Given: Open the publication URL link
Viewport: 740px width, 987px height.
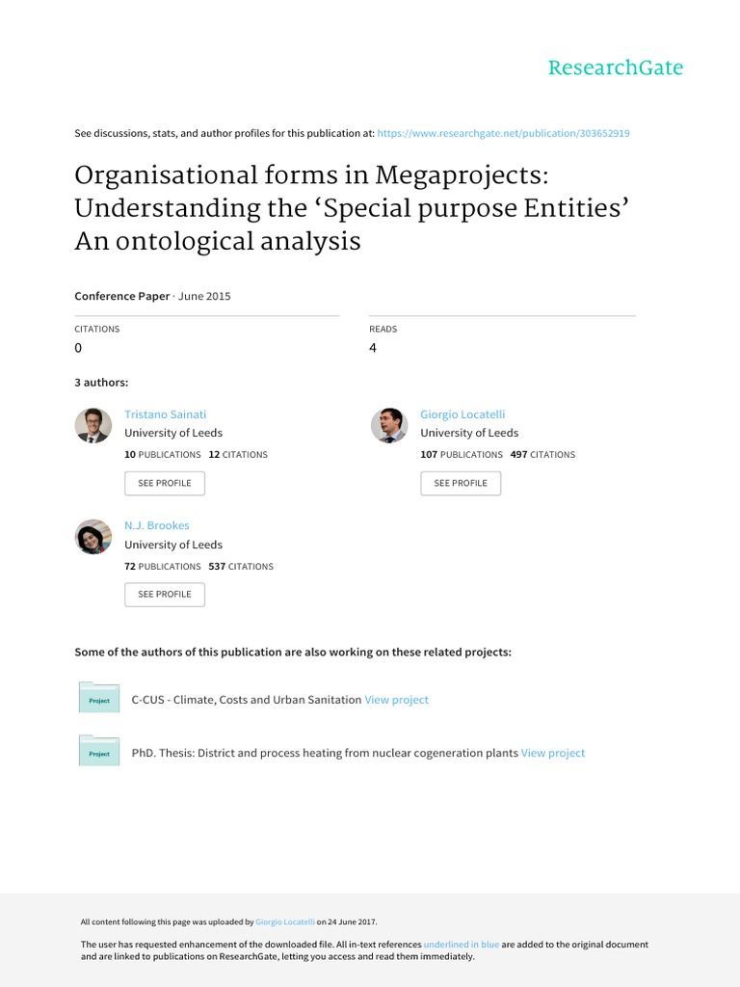Looking at the screenshot, I should point(503,133).
